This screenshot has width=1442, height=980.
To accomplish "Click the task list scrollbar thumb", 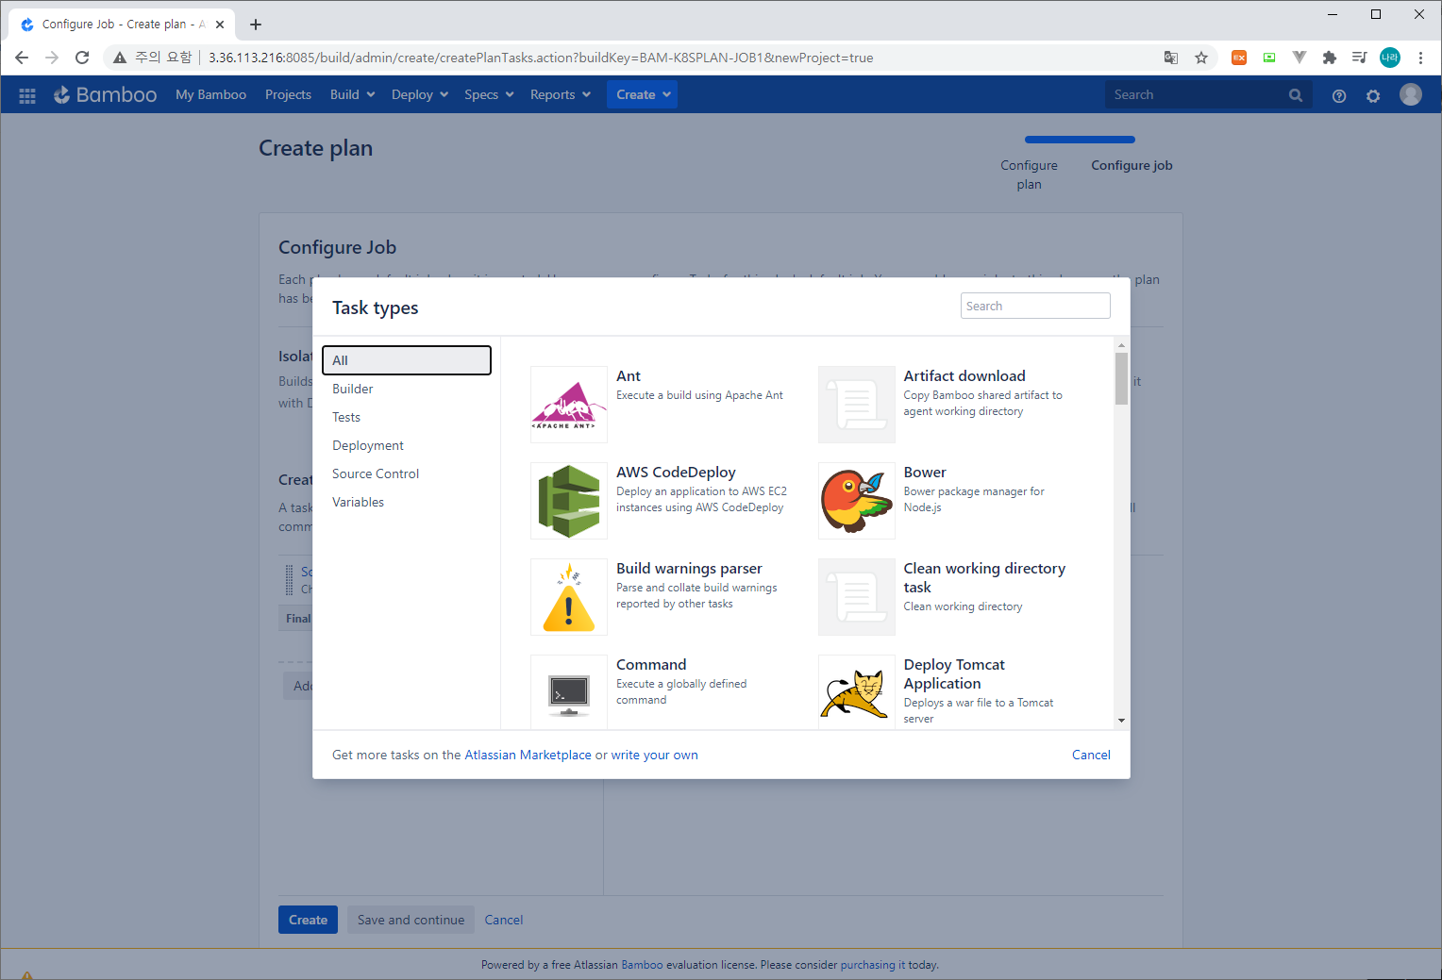I will tap(1121, 378).
